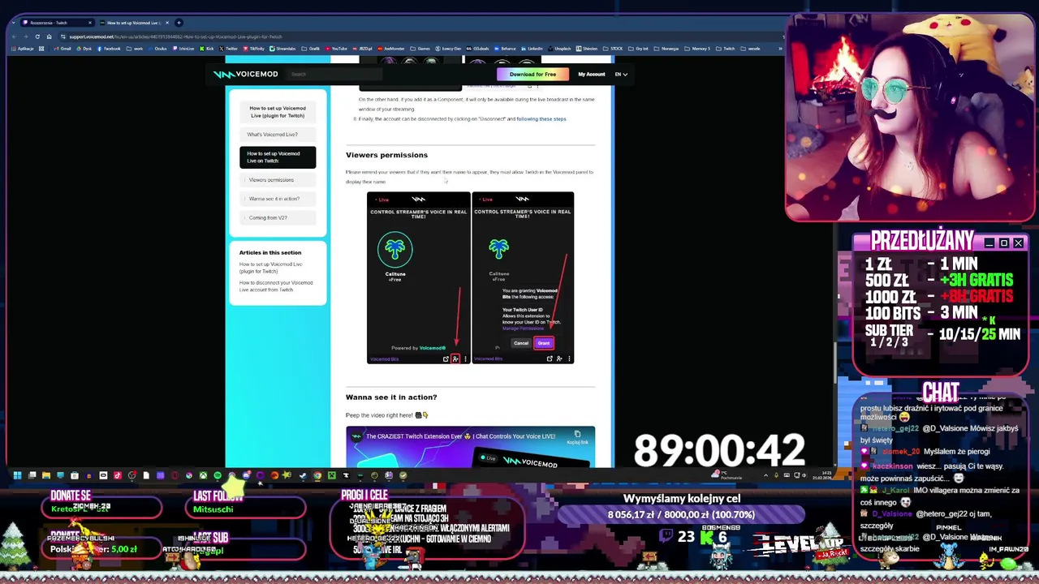The image size is (1039, 584).
Task: Follow the 'following these steps' link
Action: [541, 119]
